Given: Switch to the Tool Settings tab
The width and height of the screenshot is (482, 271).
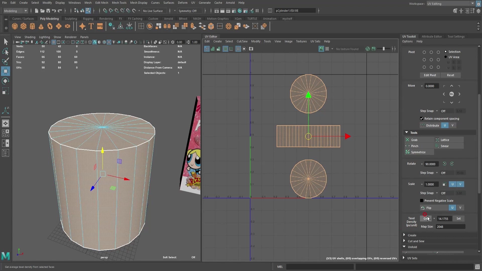Looking at the screenshot, I should (x=456, y=36).
